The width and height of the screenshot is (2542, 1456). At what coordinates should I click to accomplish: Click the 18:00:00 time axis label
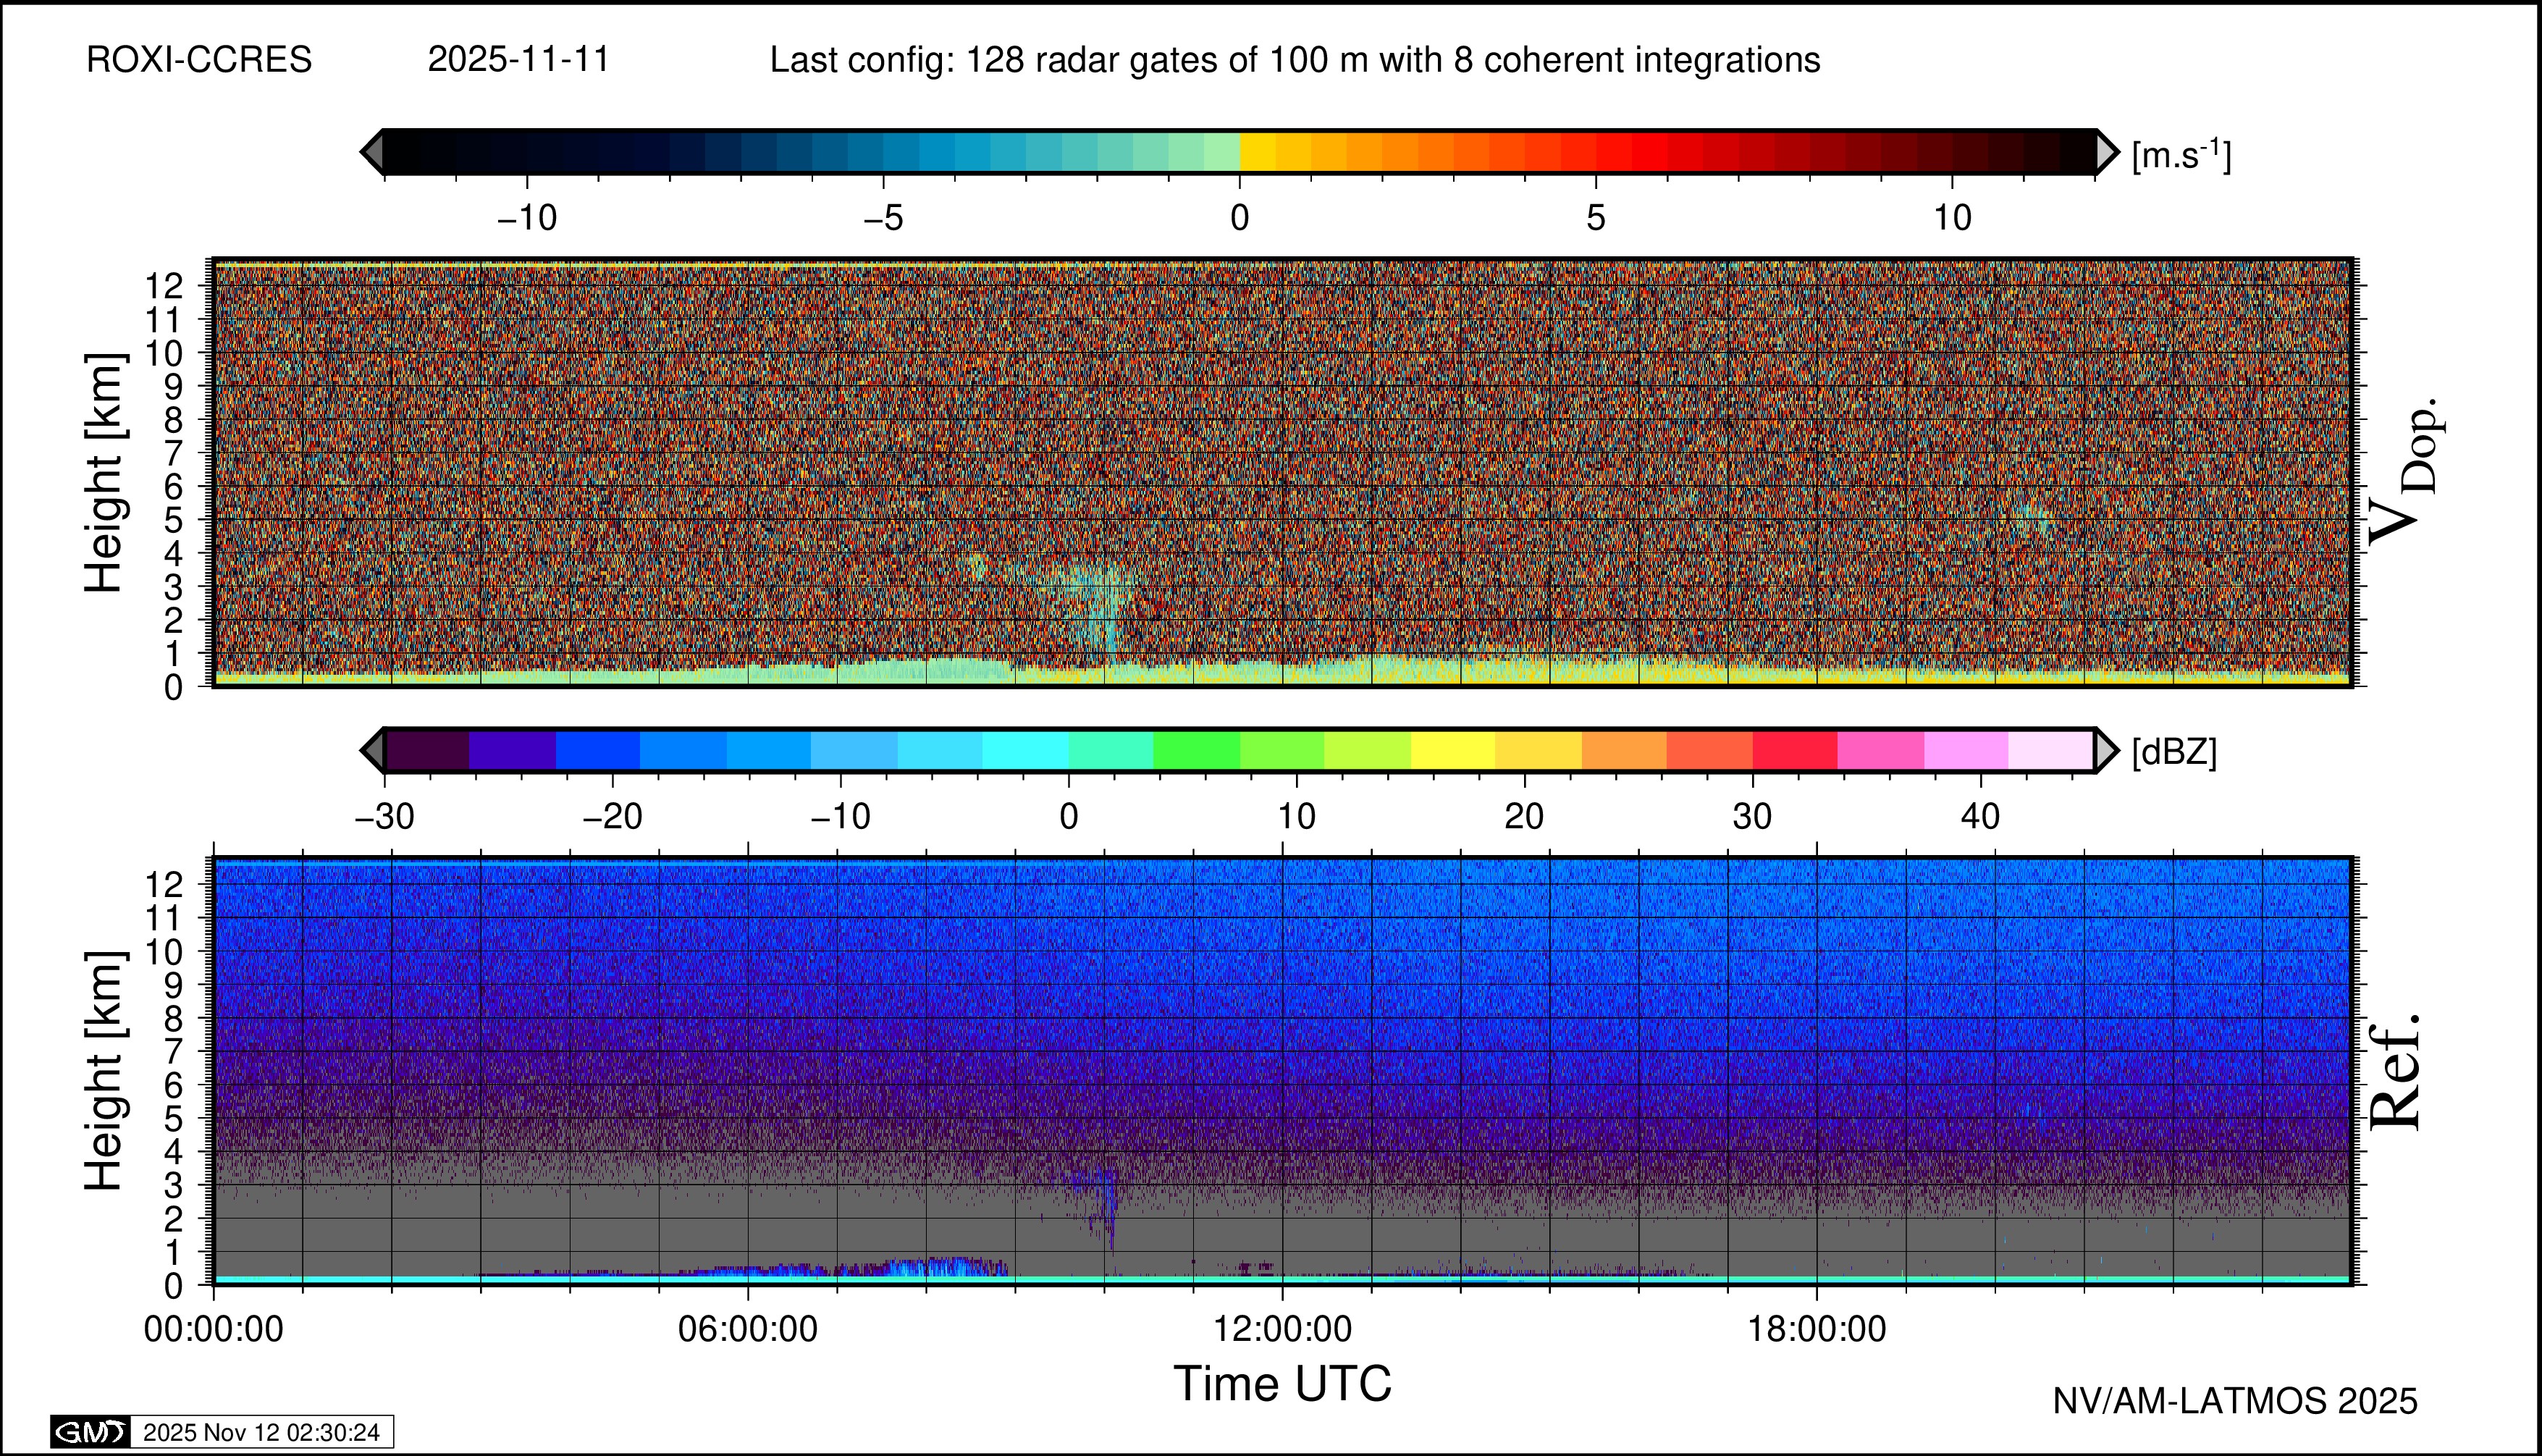(1816, 1329)
